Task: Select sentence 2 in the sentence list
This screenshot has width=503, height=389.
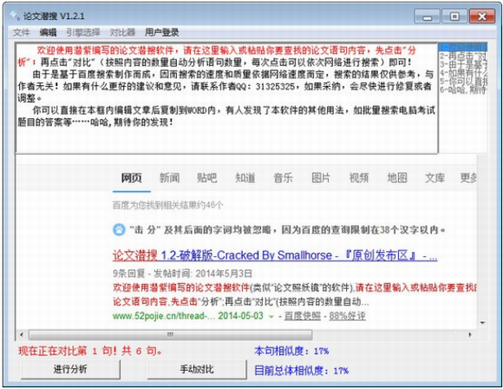Action: [x=463, y=56]
